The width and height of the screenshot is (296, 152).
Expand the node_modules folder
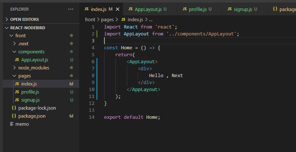coord(41,68)
